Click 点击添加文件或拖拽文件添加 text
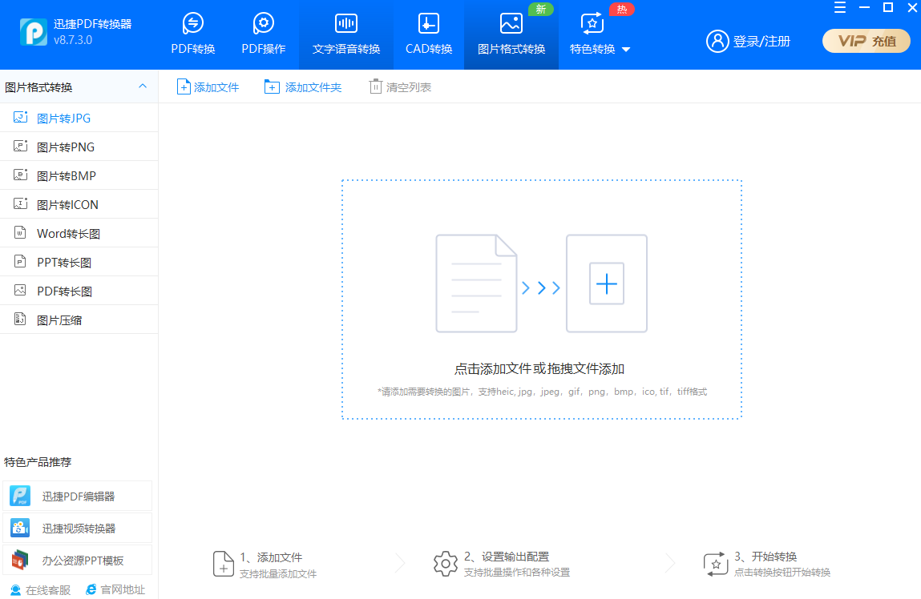Viewport: 921px width, 599px height. point(539,369)
